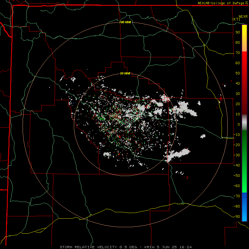Click the 30 value on the velocity scale
The height and width of the screenshot is (249, 249).
[x=238, y=94]
